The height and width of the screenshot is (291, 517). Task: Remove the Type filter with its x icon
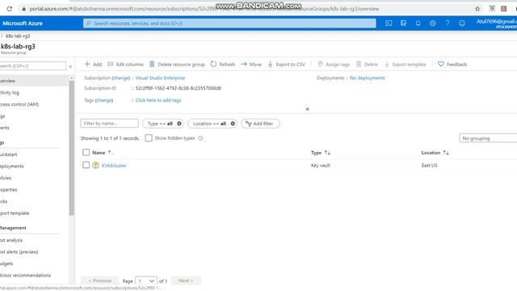[x=179, y=124]
